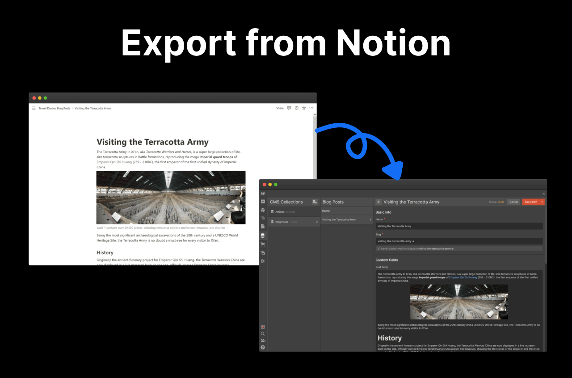The image size is (572, 378).
Task: Open Notion page updates clock icon
Action: click(x=297, y=108)
